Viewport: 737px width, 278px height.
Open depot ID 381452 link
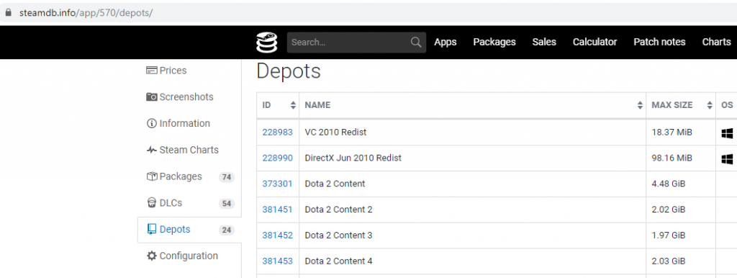click(x=277, y=236)
